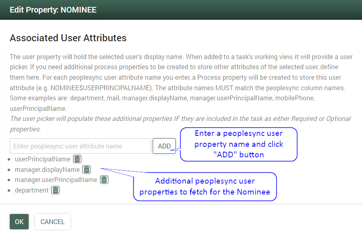Dismiss the dialog with CANCEL
Screen dimensions: 362x235
coord(53,222)
